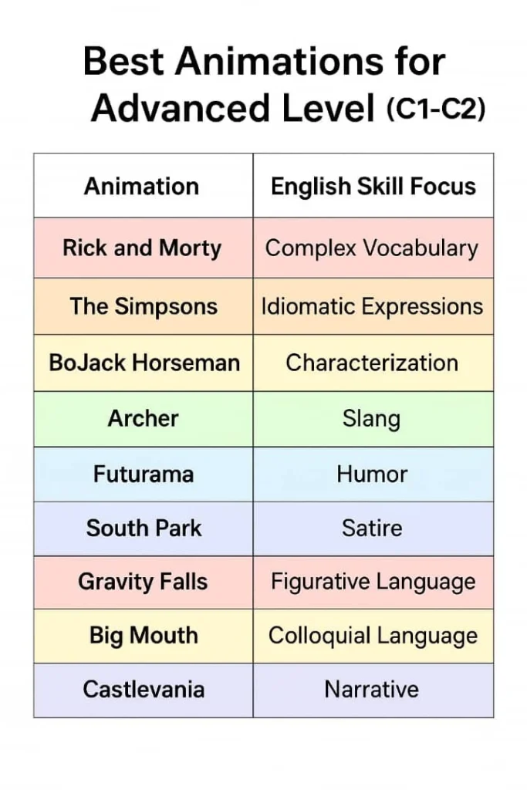This screenshot has height=790, width=527.
Task: Select the 'BoJack Horseman' cell
Action: coord(143,363)
